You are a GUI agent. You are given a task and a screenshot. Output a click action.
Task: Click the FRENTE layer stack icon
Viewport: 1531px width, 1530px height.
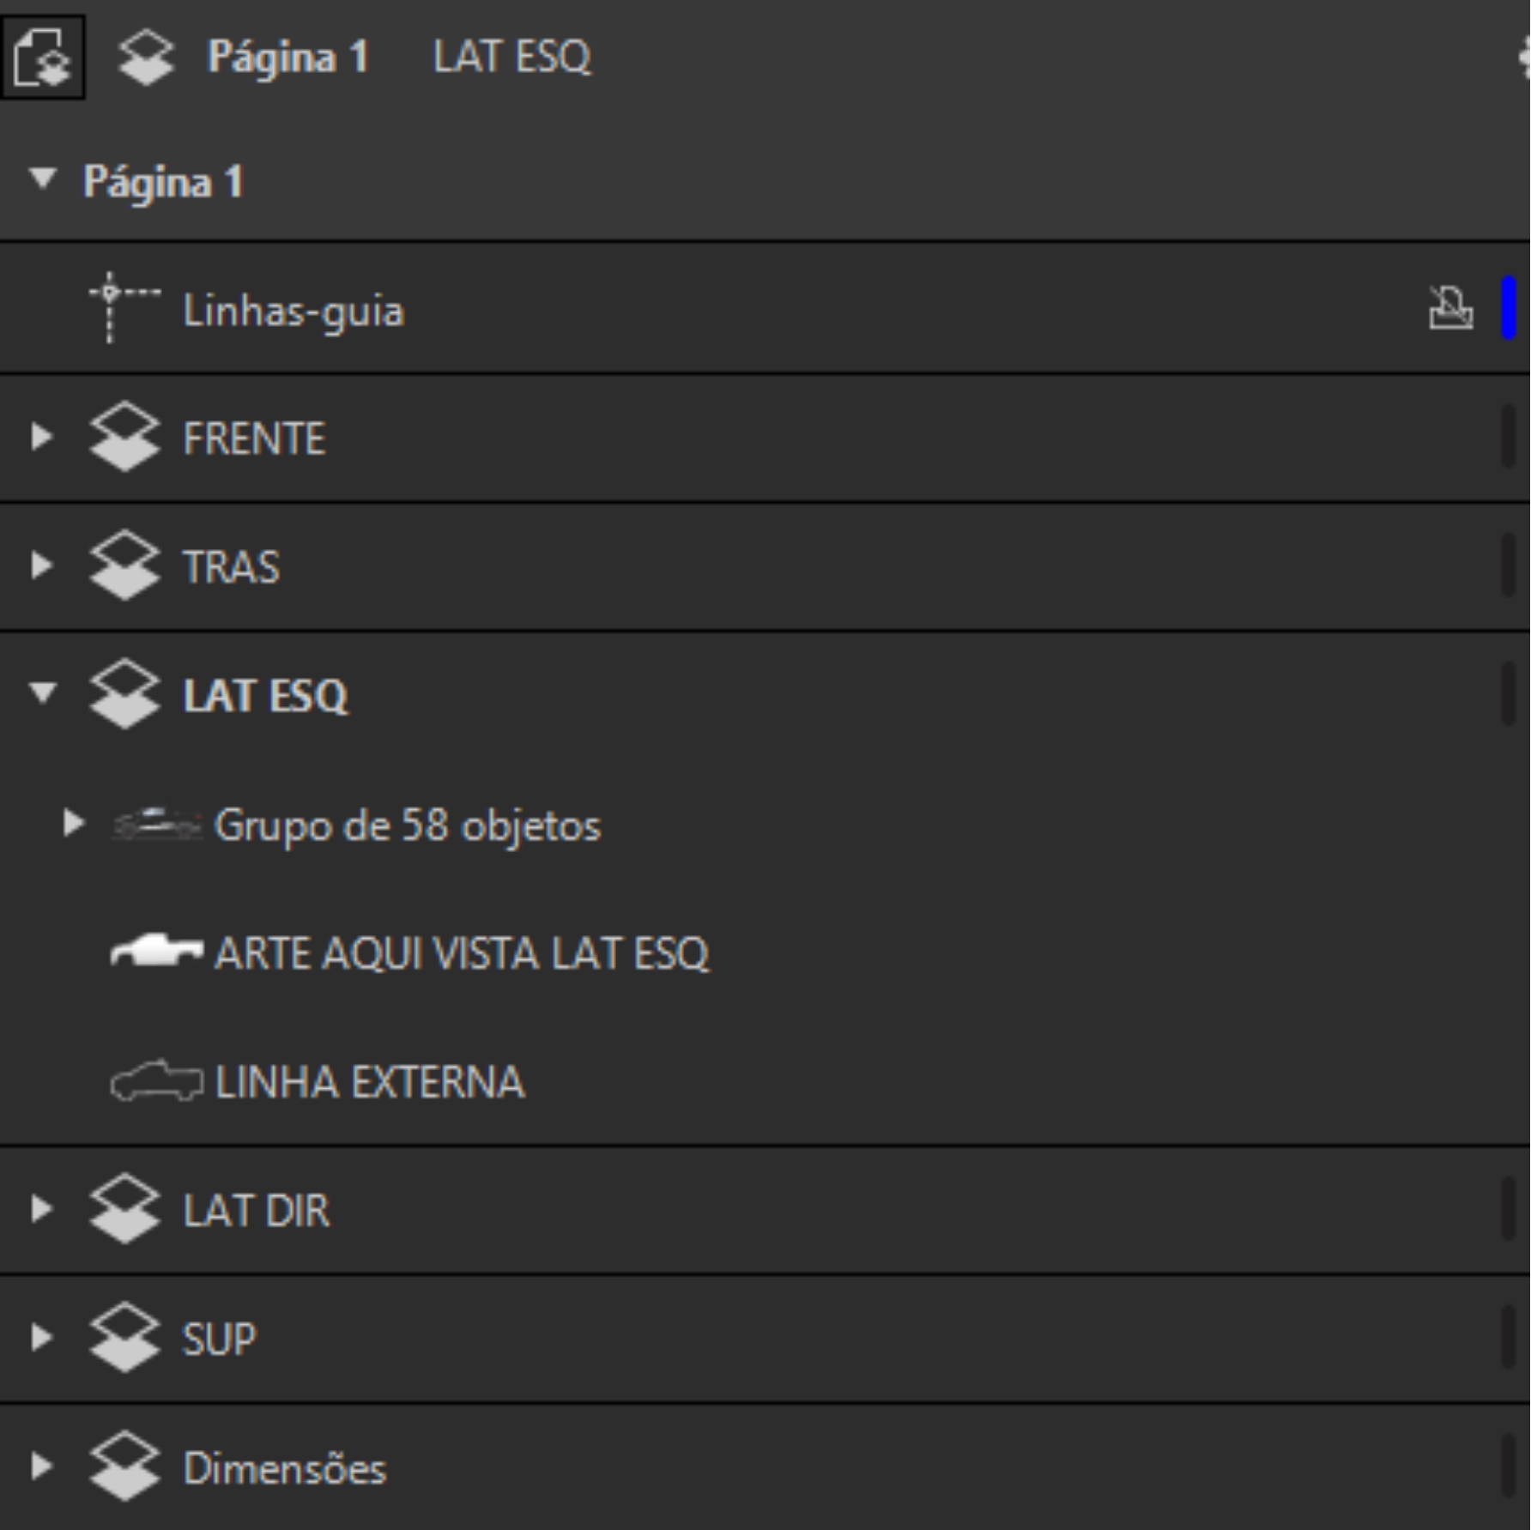point(124,437)
